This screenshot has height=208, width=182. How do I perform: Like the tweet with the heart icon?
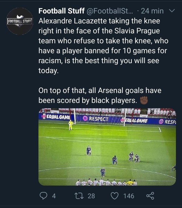pyautogui.click(x=114, y=196)
